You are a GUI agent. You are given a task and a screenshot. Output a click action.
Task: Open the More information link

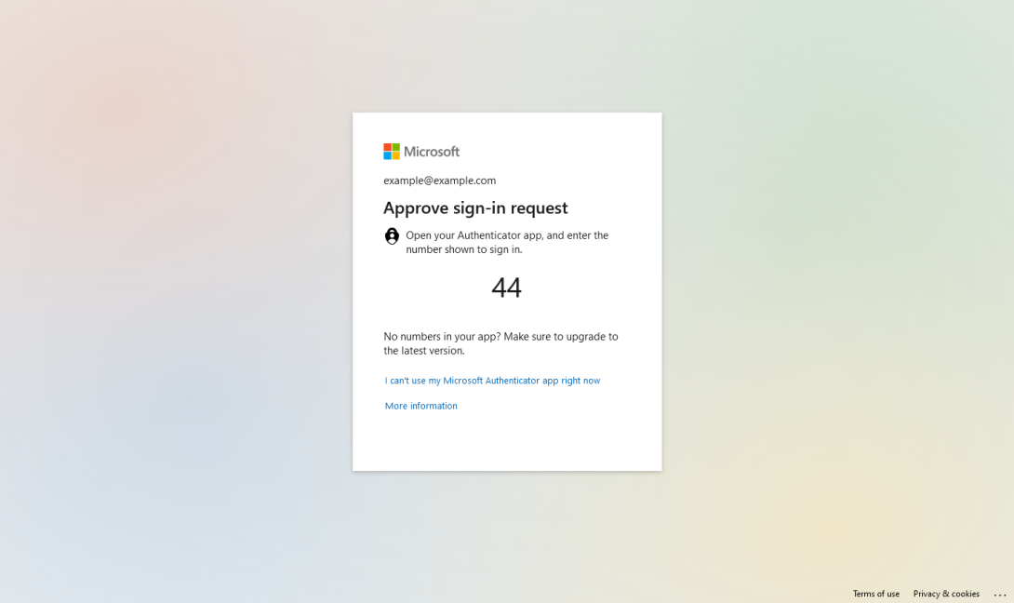(421, 406)
